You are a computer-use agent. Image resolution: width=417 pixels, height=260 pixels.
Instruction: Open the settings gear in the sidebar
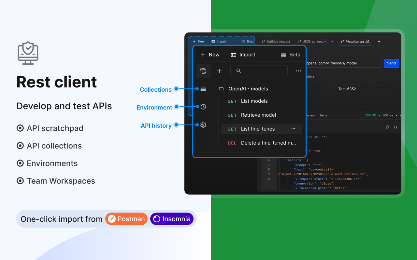[x=203, y=124]
